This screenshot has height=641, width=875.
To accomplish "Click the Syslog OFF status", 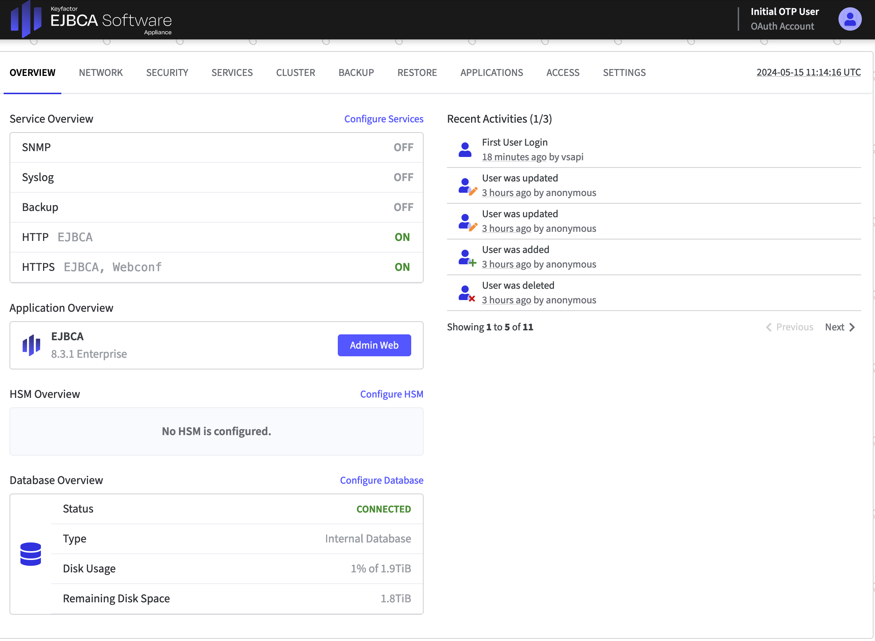I will point(403,177).
